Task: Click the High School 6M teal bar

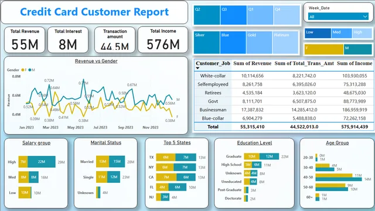Action: (x=257, y=165)
